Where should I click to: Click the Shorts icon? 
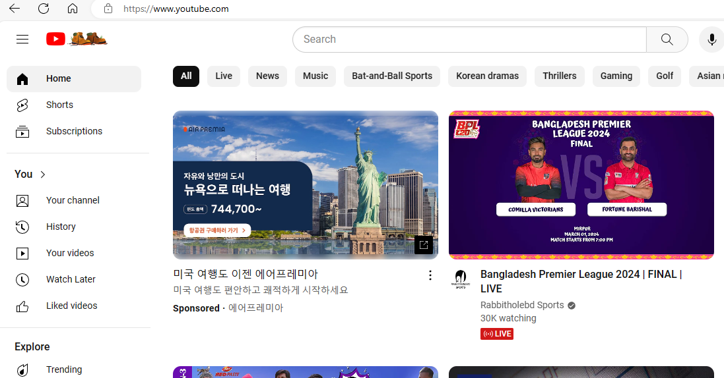(x=22, y=105)
